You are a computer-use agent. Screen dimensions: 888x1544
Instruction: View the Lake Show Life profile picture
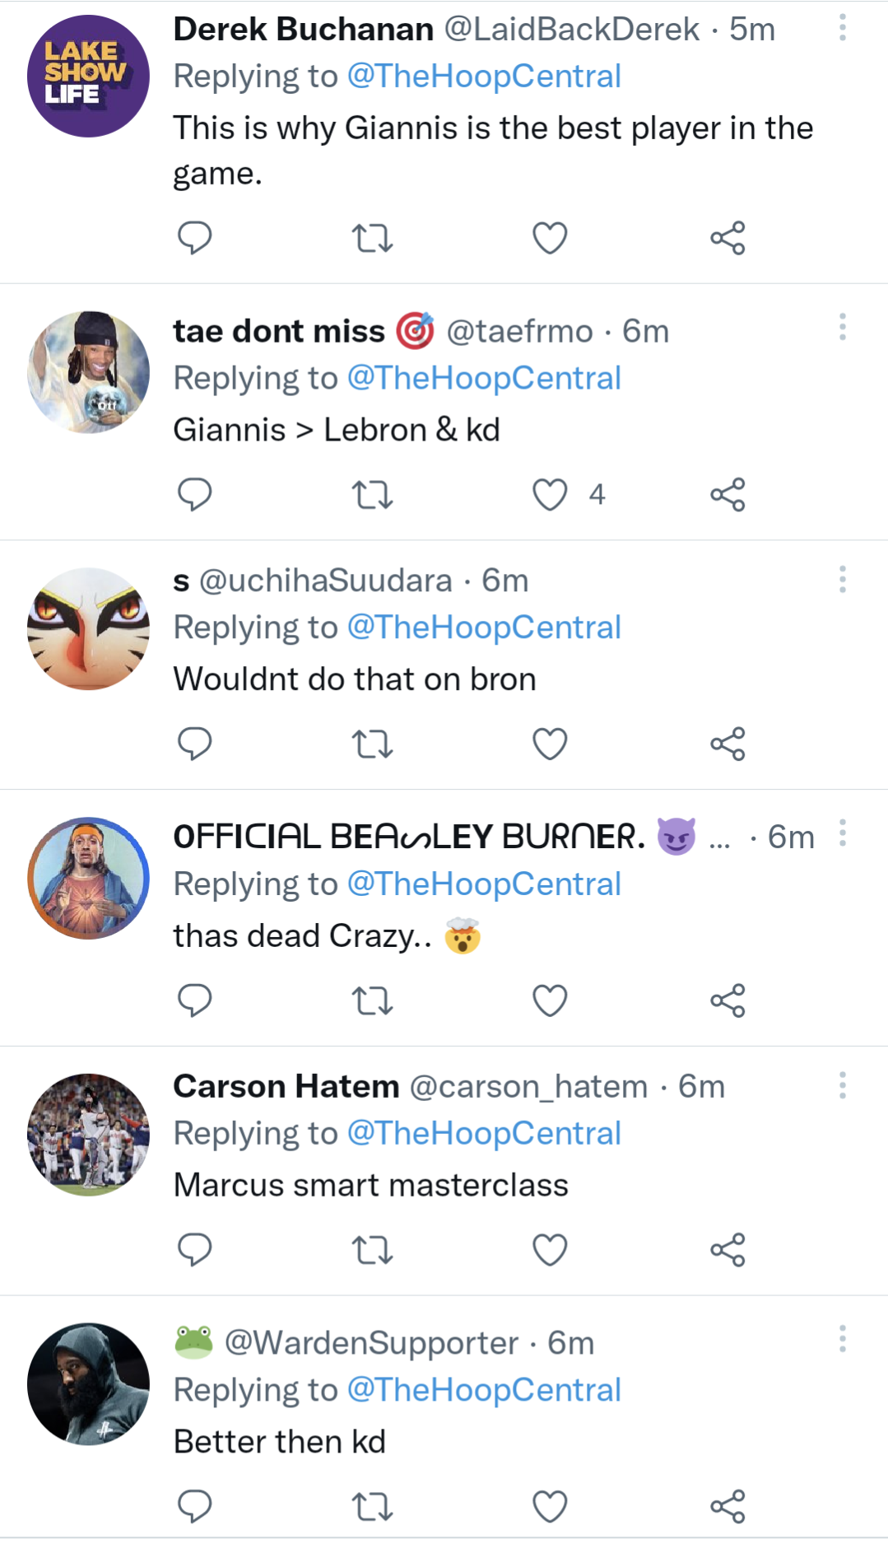(88, 76)
